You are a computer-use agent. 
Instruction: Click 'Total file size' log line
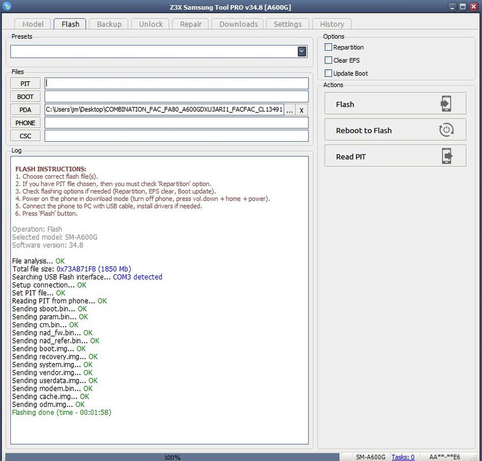[x=71, y=269]
